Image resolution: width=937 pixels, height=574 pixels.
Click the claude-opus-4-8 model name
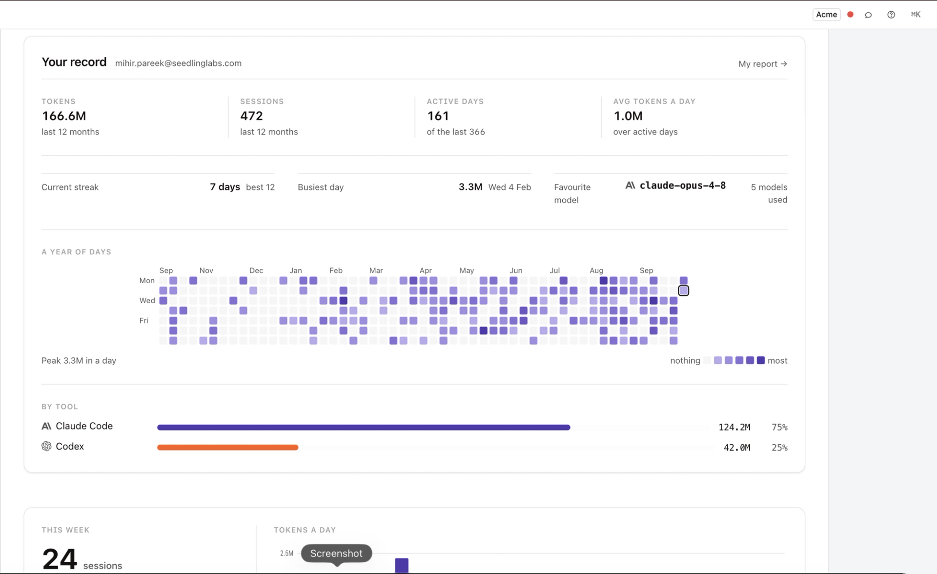click(682, 185)
